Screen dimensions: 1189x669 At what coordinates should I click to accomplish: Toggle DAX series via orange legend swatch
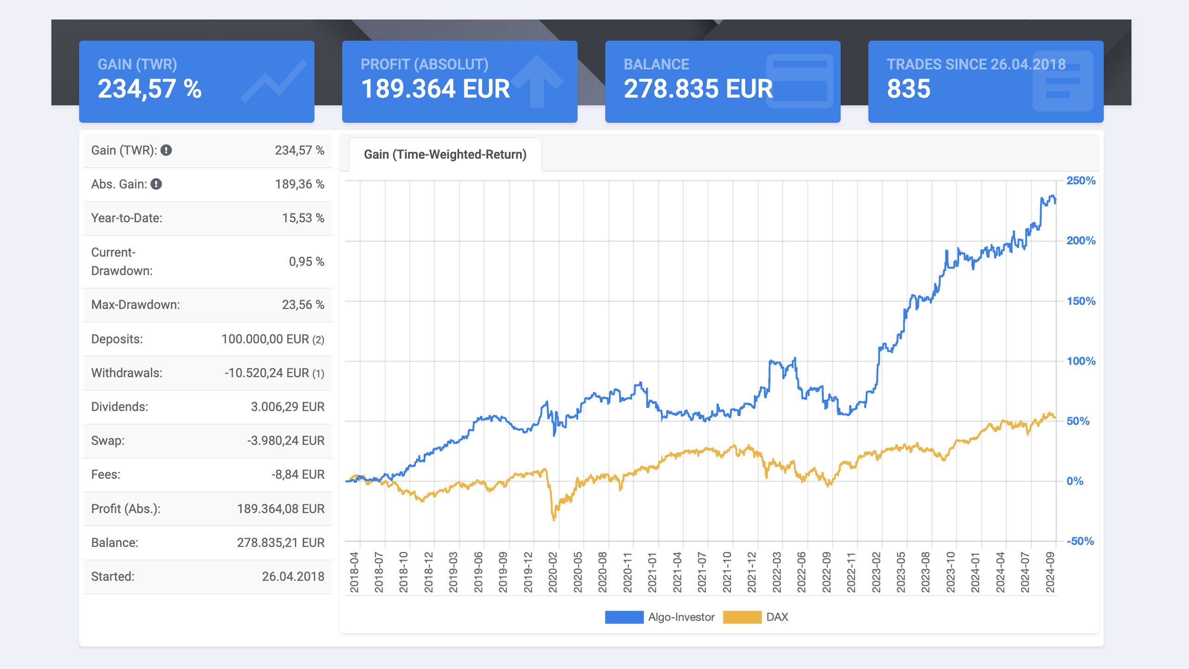742,617
